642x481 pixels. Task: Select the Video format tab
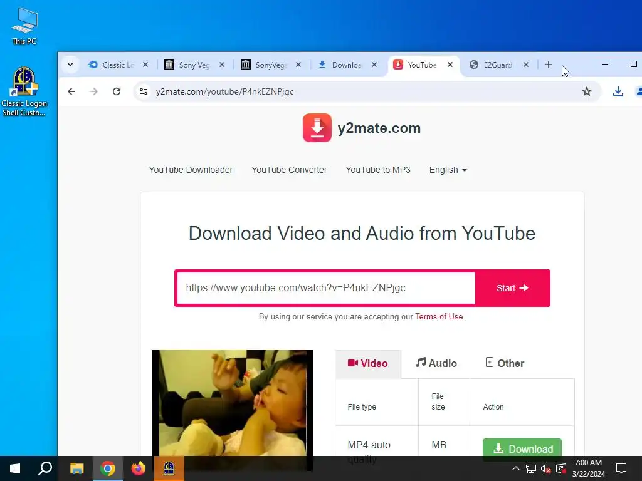pos(368,364)
